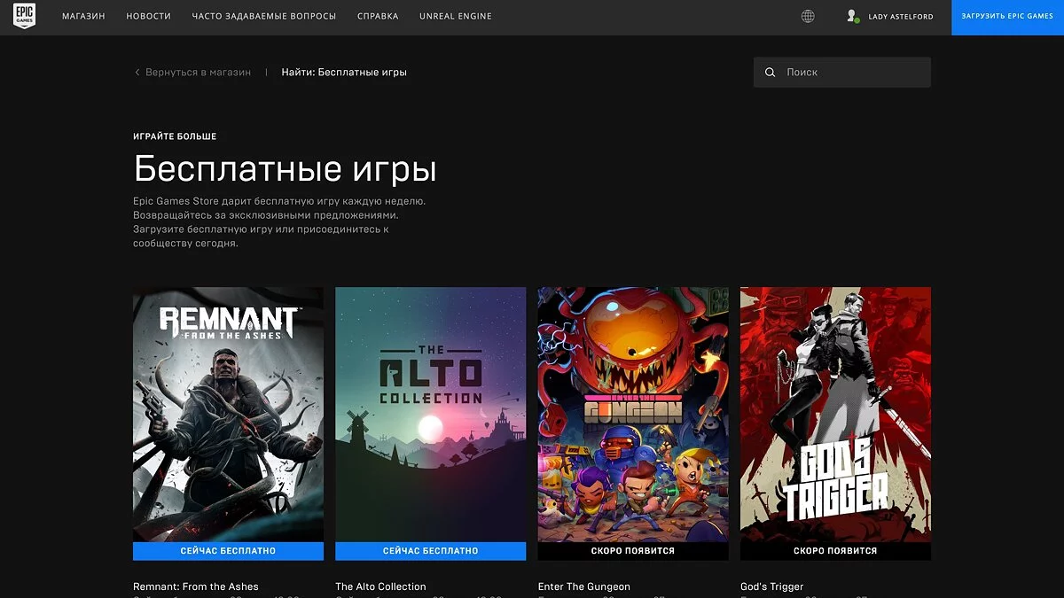Focus the Поиск search field

coord(842,73)
